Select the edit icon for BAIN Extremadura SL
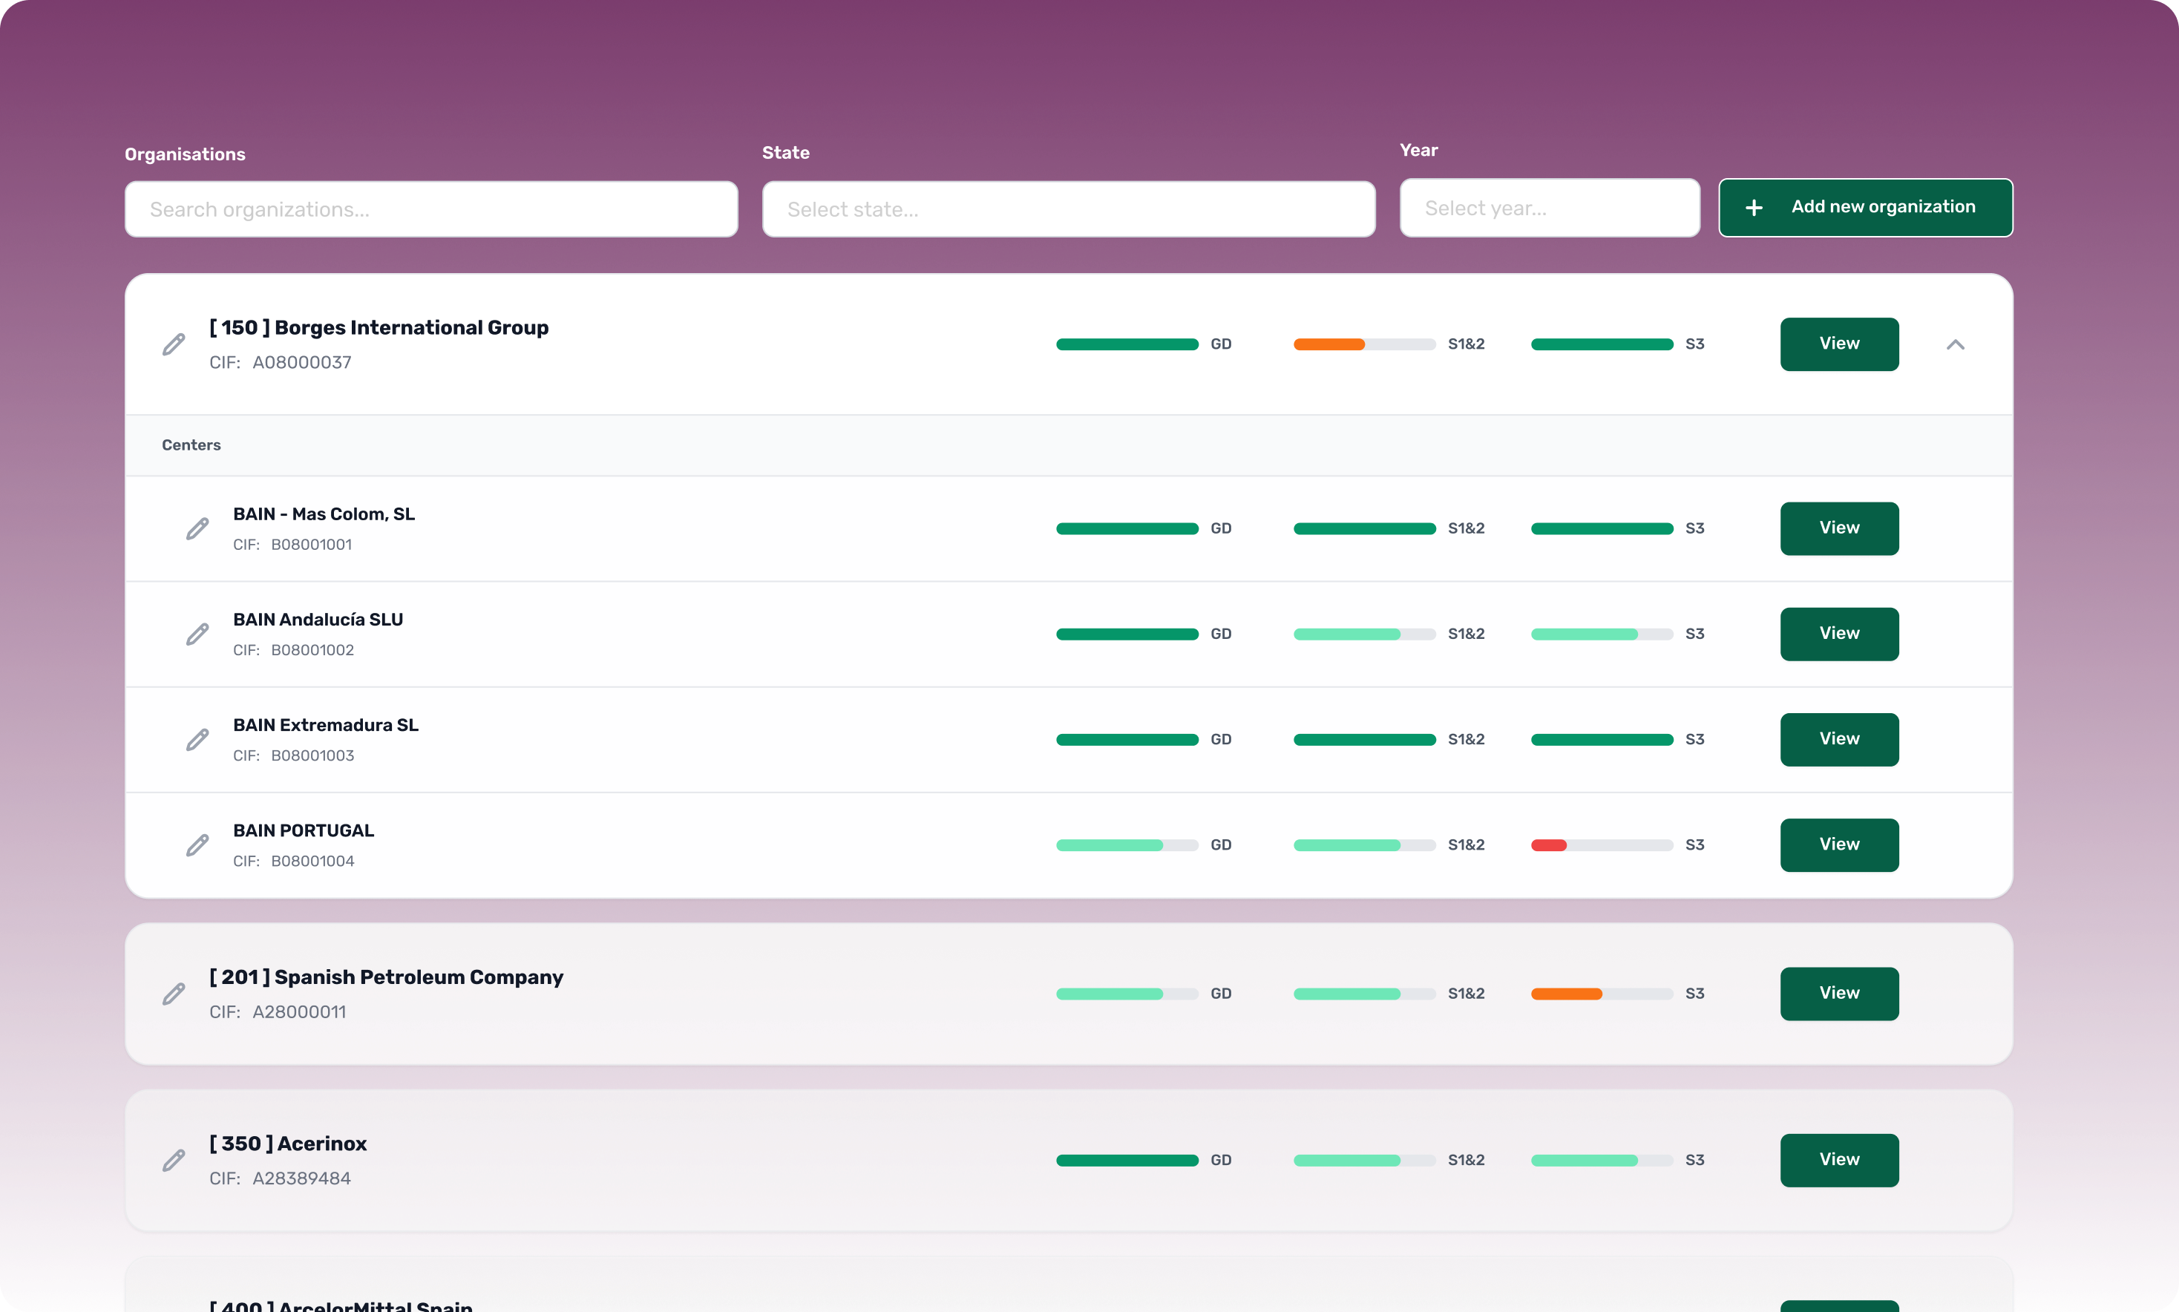The image size is (2179, 1312). pyautogui.click(x=198, y=739)
